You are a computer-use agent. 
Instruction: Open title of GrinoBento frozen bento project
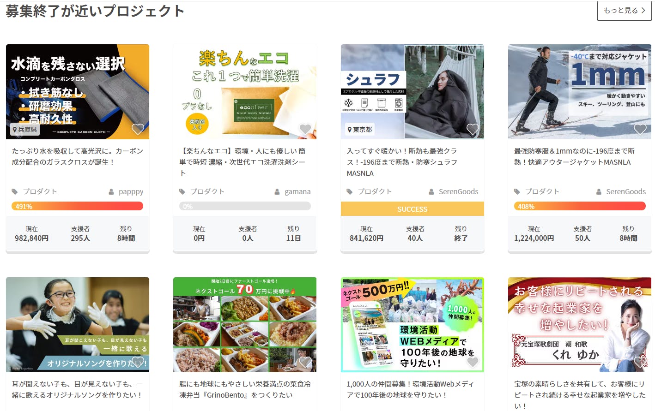point(245,389)
